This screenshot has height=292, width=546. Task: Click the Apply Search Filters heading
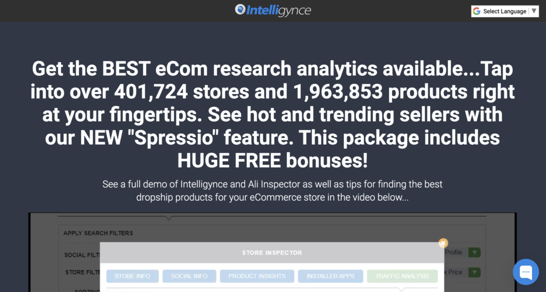point(98,233)
